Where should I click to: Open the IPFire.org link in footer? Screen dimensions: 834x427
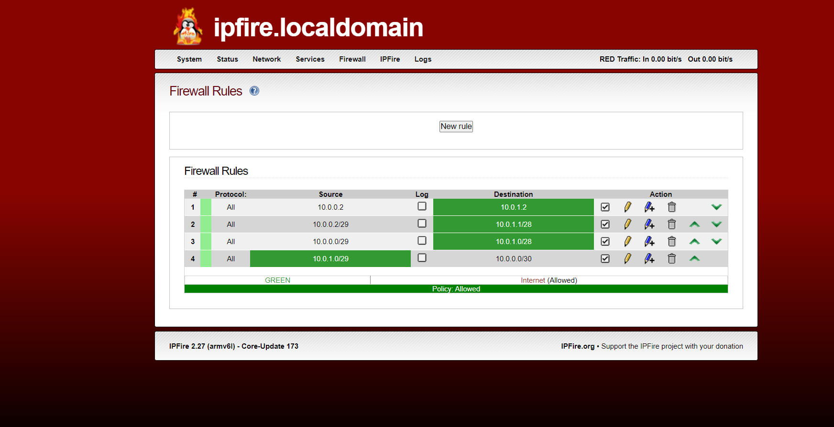(578, 346)
